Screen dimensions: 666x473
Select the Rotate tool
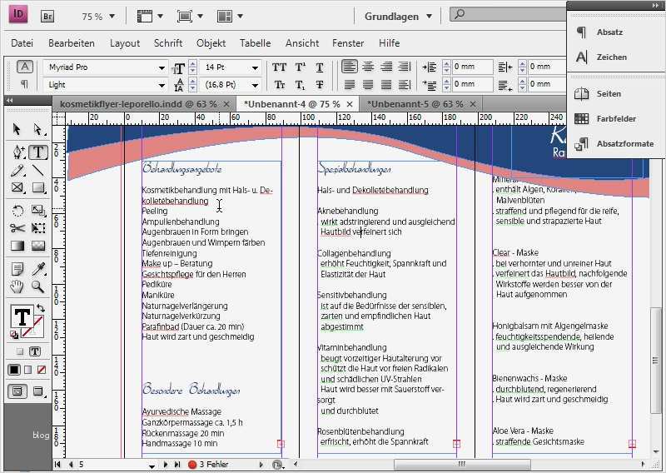click(17, 211)
